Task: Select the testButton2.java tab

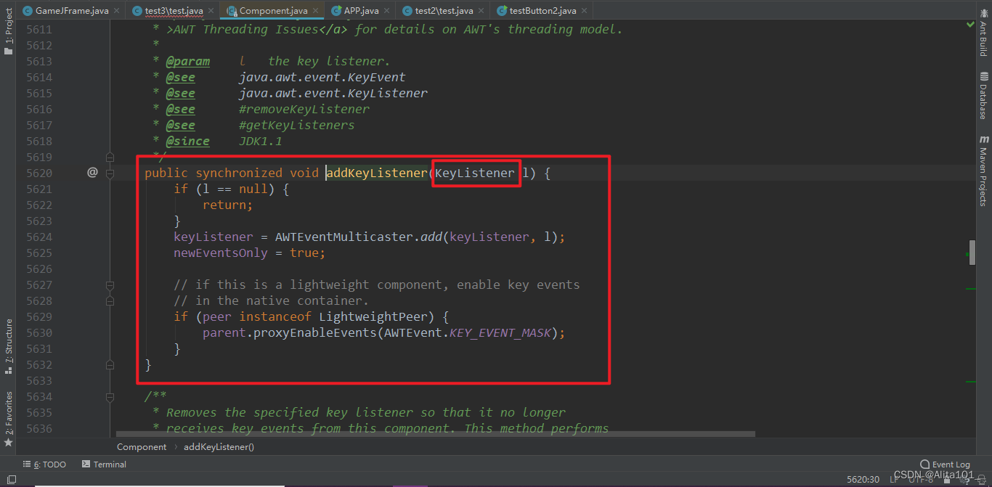Action: point(536,11)
